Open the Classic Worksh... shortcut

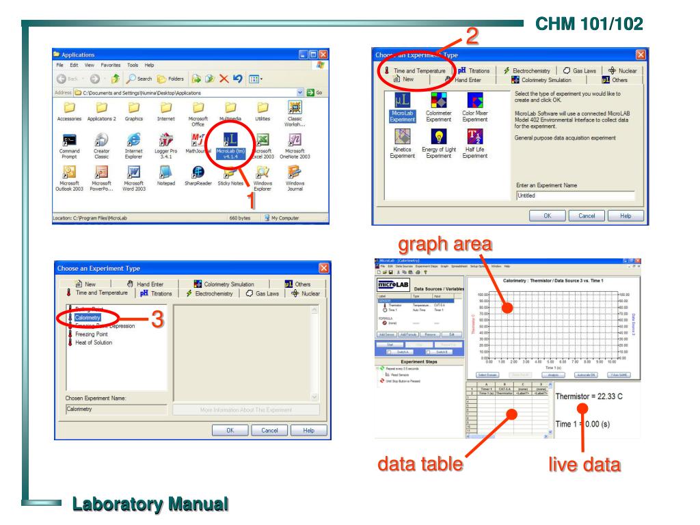pos(295,114)
